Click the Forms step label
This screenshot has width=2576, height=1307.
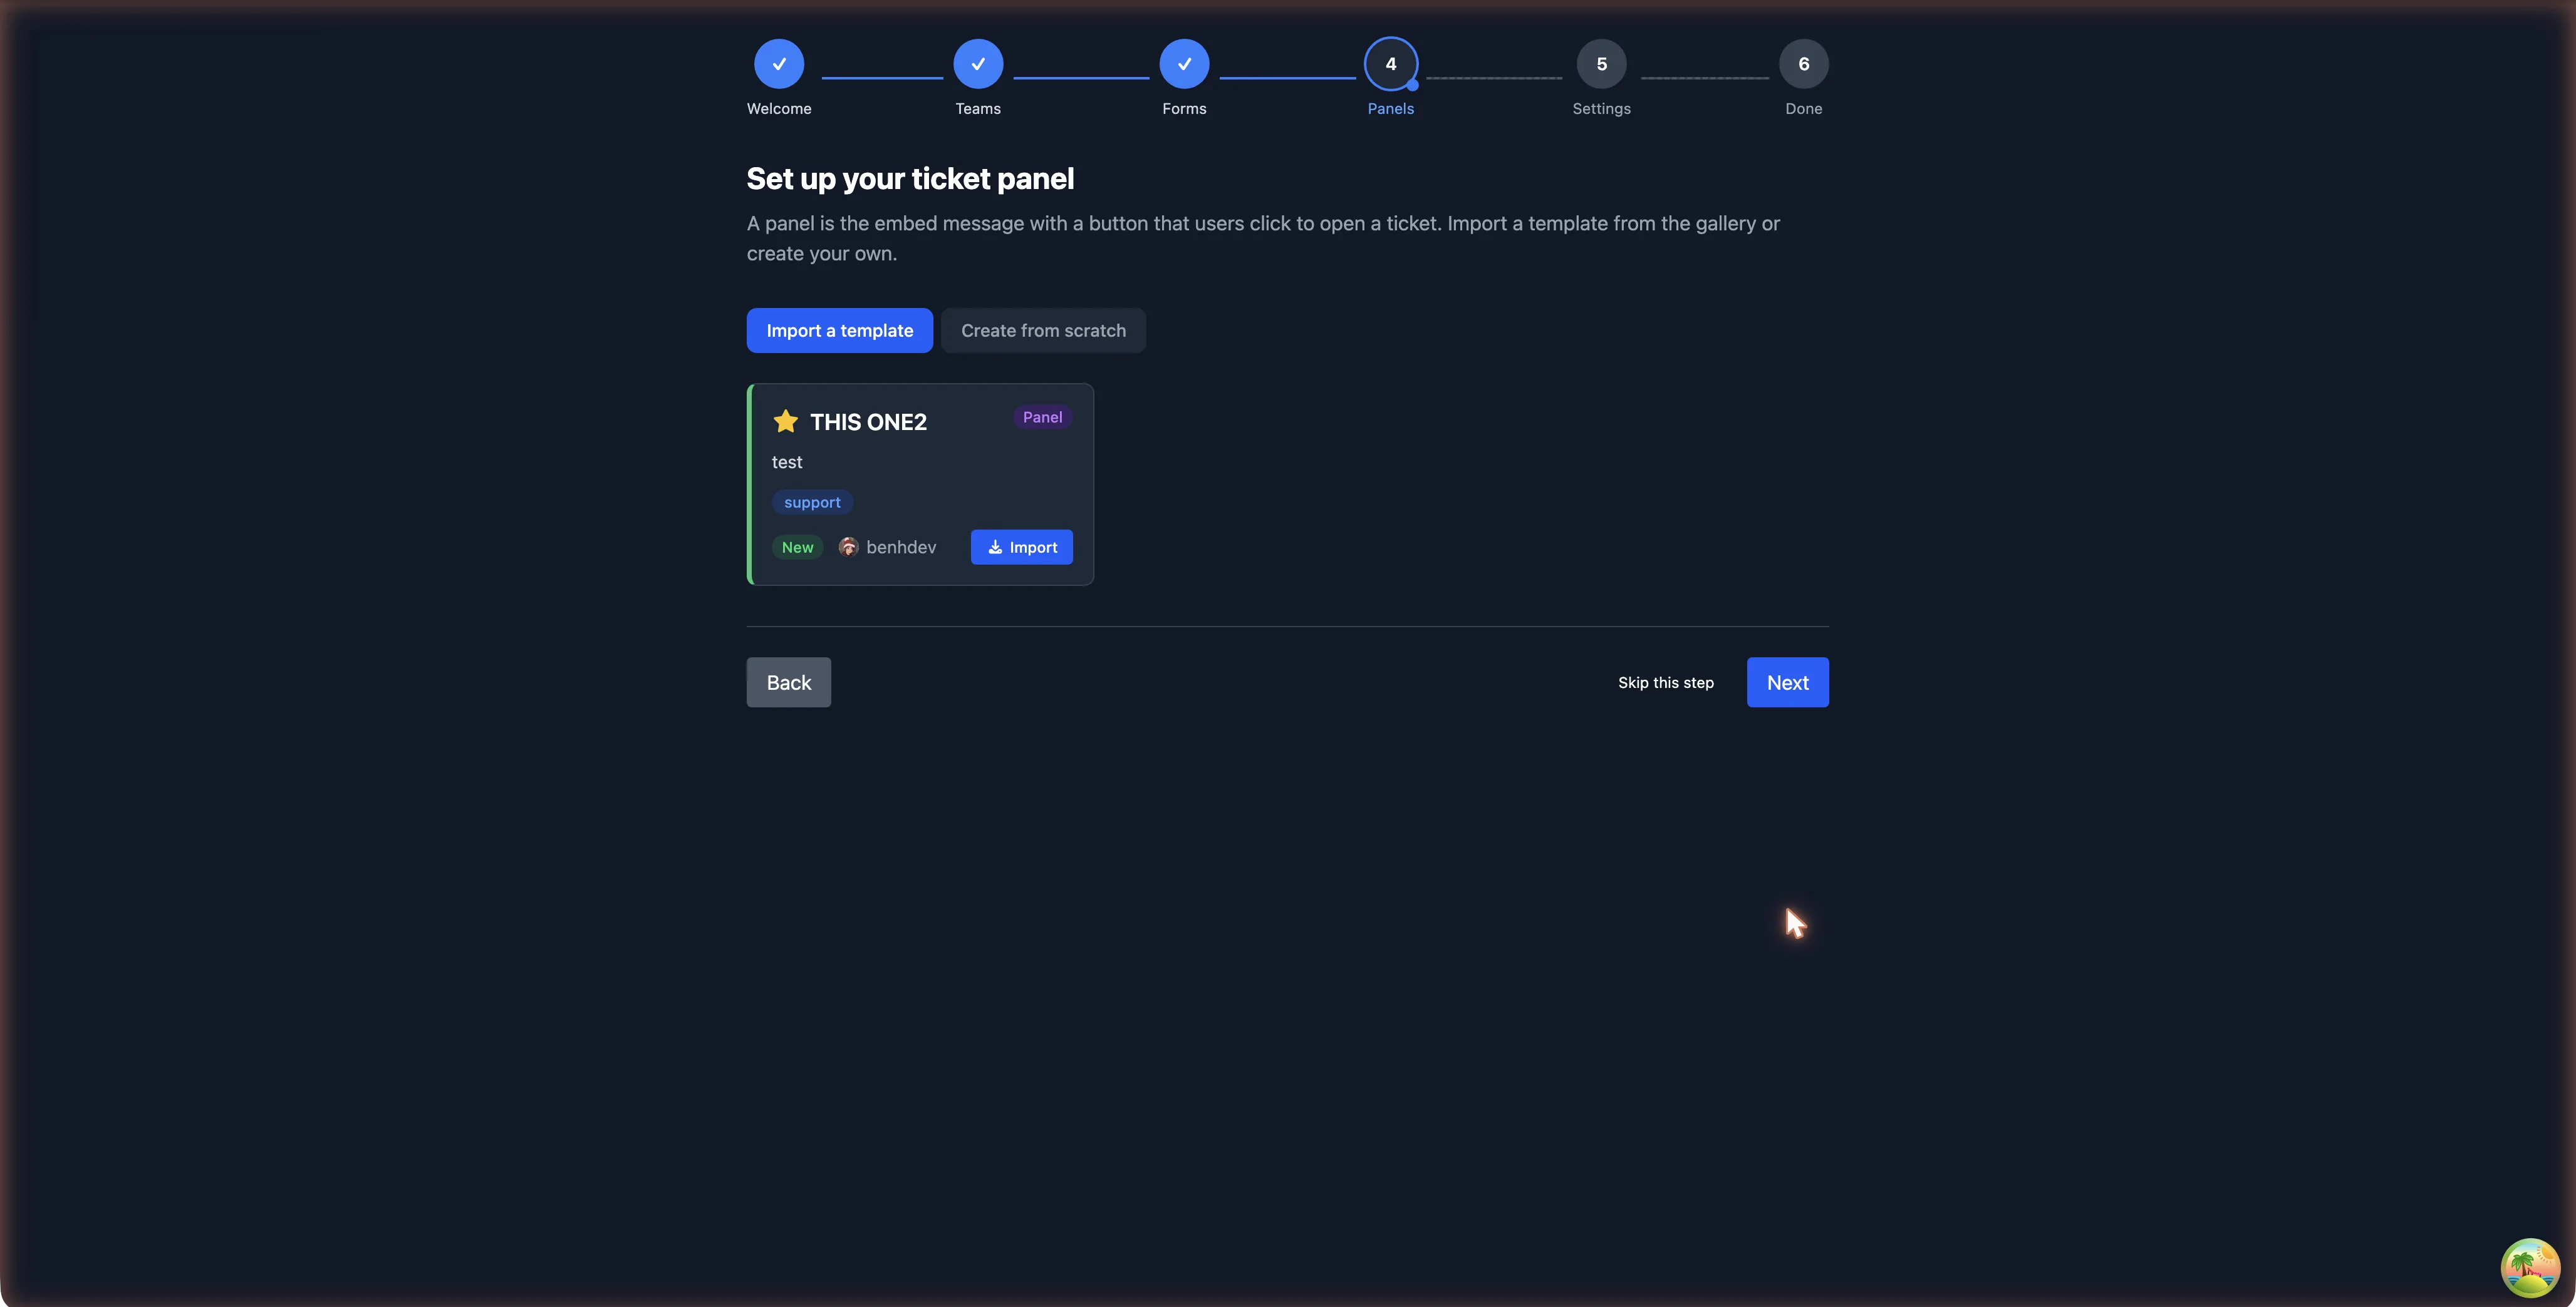click(x=1184, y=109)
